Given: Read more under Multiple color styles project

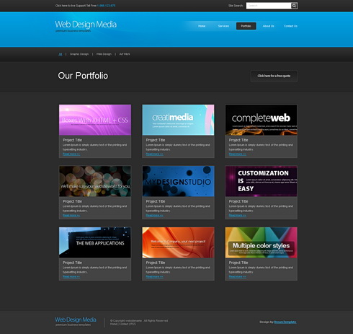Looking at the screenshot, I should 238,277.
